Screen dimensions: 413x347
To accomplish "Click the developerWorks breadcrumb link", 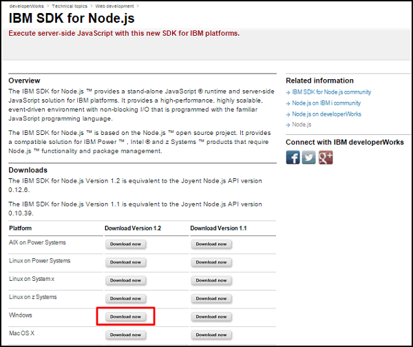I will [x=27, y=6].
